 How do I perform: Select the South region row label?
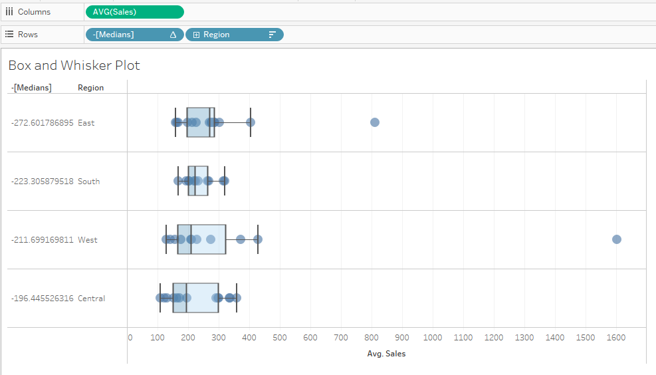point(88,182)
